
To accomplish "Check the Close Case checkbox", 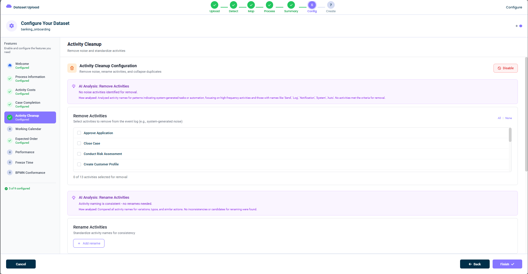I will [x=79, y=143].
